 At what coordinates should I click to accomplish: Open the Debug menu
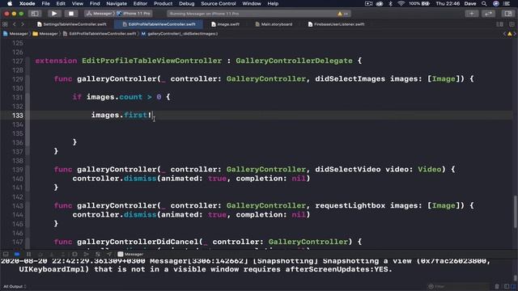(186, 3)
